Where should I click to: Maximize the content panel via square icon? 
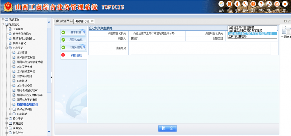[285, 21]
